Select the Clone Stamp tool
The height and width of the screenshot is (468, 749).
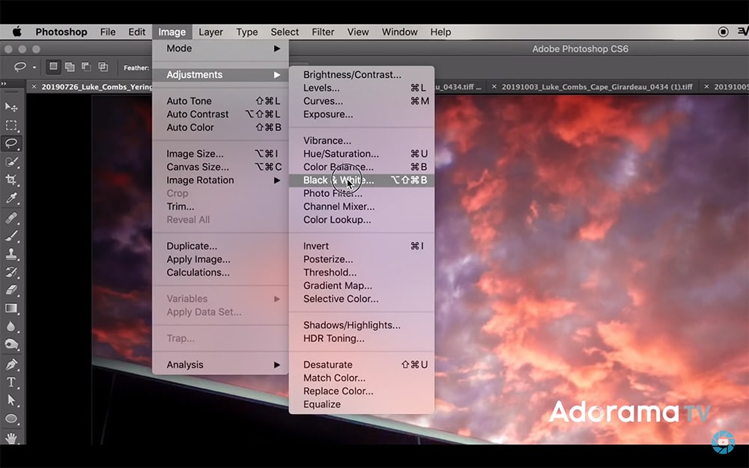(x=11, y=253)
